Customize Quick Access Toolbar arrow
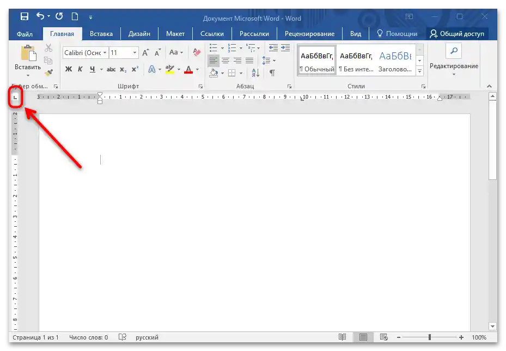This screenshot has height=351, width=506. point(90,17)
